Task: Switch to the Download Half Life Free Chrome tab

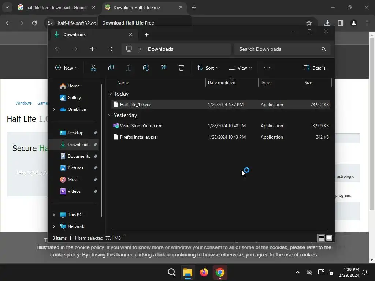Action: coord(144,8)
